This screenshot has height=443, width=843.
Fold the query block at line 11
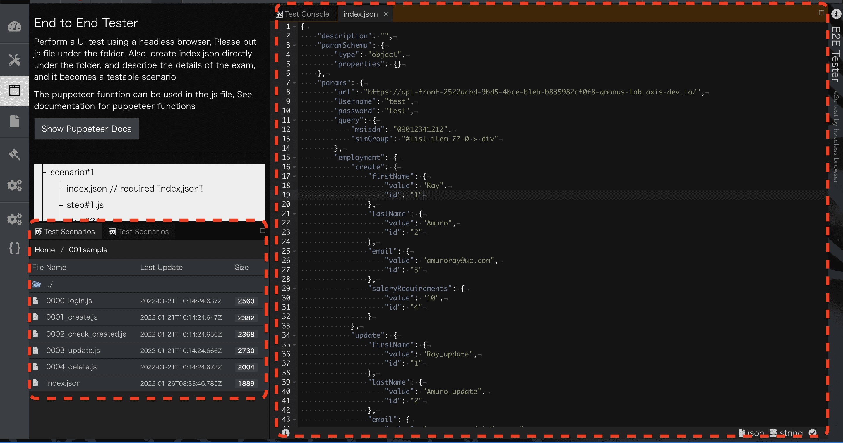[x=294, y=120]
